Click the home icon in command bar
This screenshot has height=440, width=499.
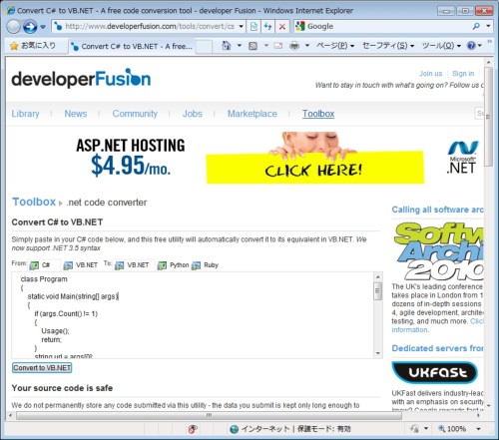pyautogui.click(x=227, y=46)
